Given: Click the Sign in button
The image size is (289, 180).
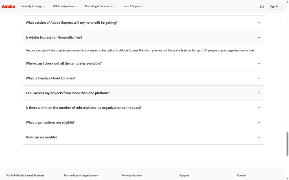Looking at the screenshot, I should click(274, 6).
